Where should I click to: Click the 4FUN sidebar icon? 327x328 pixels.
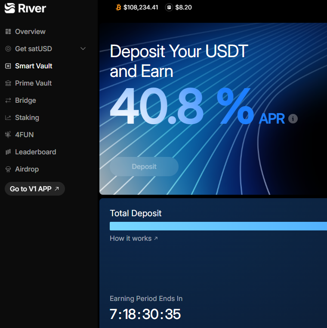point(8,135)
